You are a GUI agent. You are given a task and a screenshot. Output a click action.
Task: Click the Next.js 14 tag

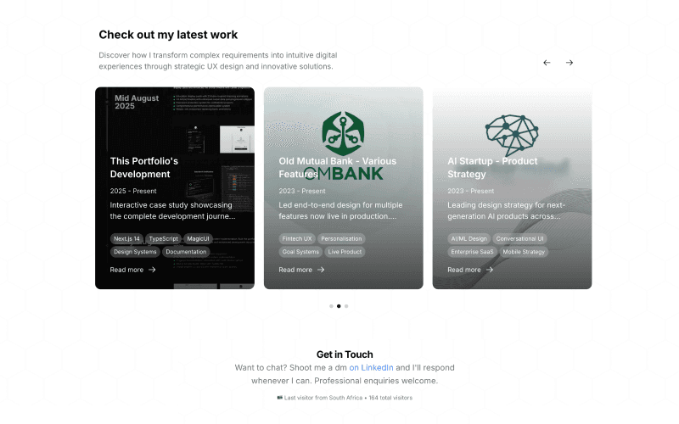126,239
